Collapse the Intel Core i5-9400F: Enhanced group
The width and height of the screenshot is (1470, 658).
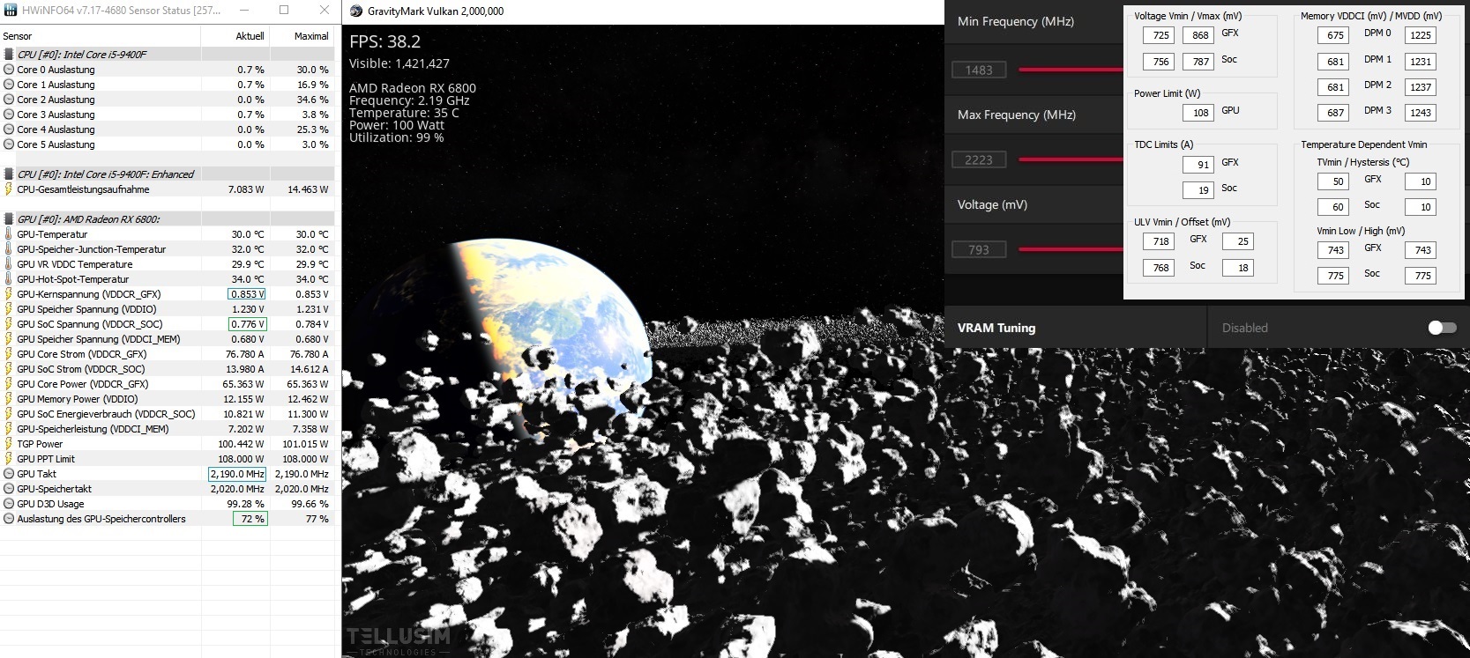coord(168,174)
